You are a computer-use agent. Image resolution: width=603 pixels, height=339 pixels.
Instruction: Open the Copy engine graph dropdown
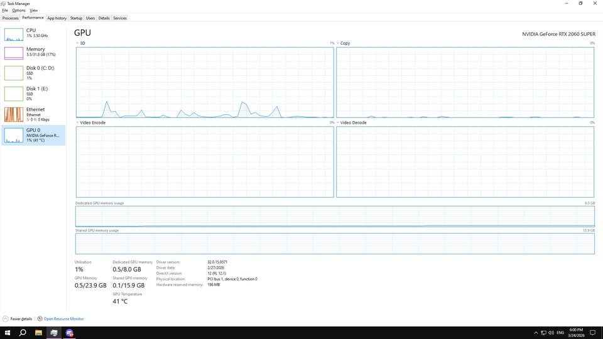pos(344,43)
